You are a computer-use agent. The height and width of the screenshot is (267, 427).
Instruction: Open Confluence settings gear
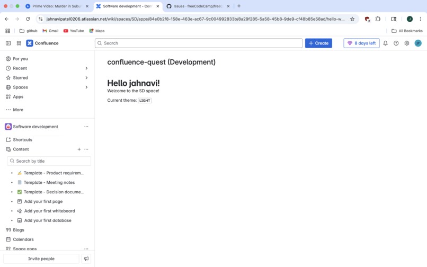coord(406,43)
